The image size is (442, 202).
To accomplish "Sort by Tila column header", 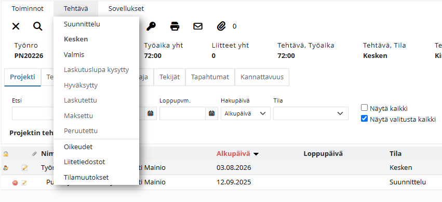I will 395,154.
